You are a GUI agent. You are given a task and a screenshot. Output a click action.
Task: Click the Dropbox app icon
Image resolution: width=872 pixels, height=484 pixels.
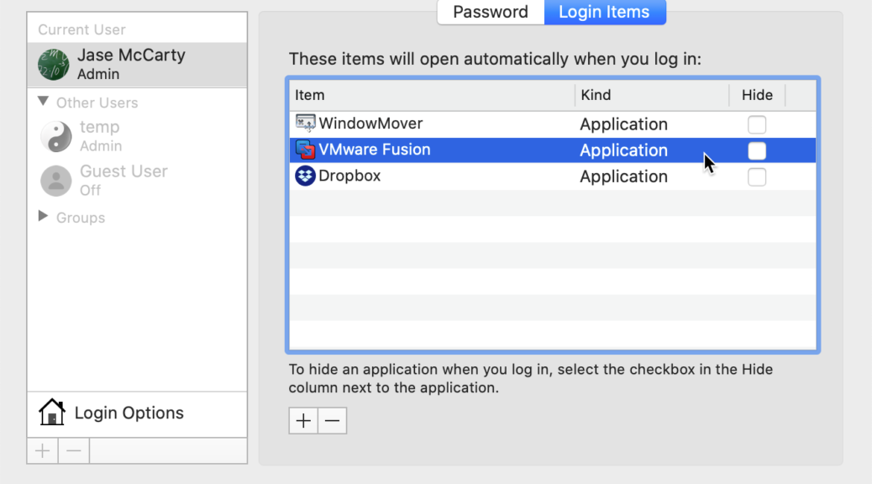pos(305,176)
